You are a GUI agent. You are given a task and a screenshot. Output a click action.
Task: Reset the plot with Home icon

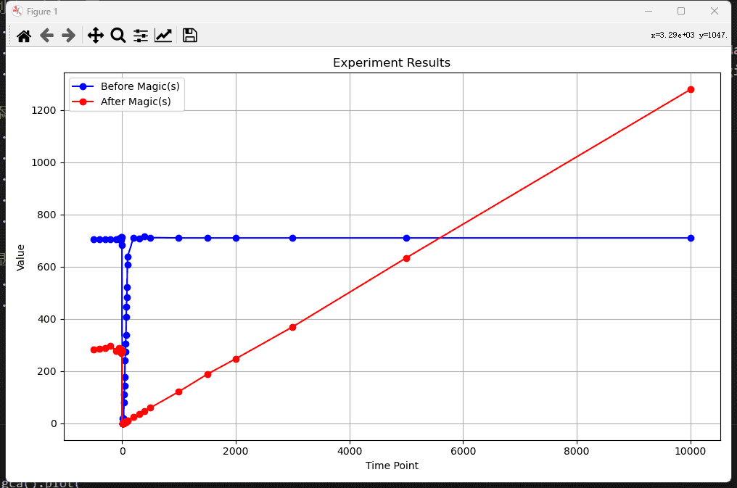[x=24, y=36]
